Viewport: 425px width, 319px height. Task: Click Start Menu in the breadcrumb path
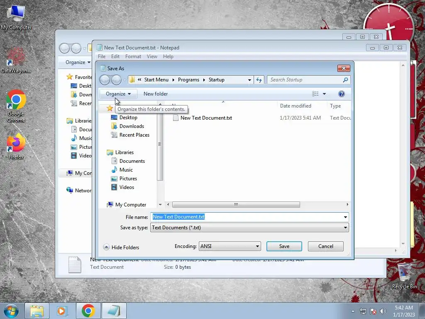coord(156,80)
